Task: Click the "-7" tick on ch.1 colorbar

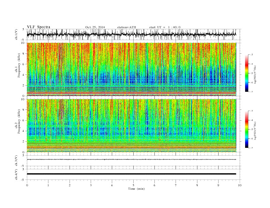Action: tap(251, 92)
